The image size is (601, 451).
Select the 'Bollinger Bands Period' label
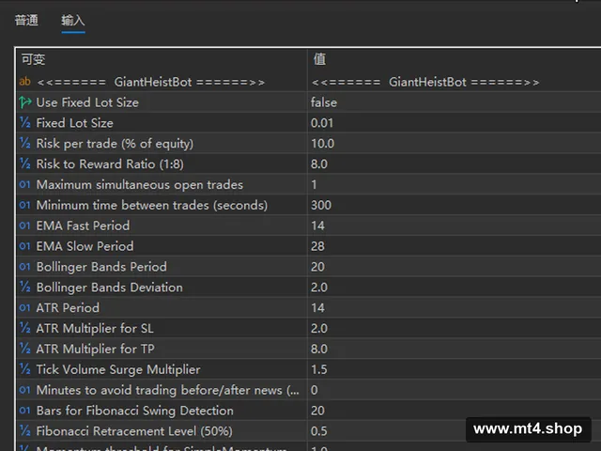click(x=101, y=267)
